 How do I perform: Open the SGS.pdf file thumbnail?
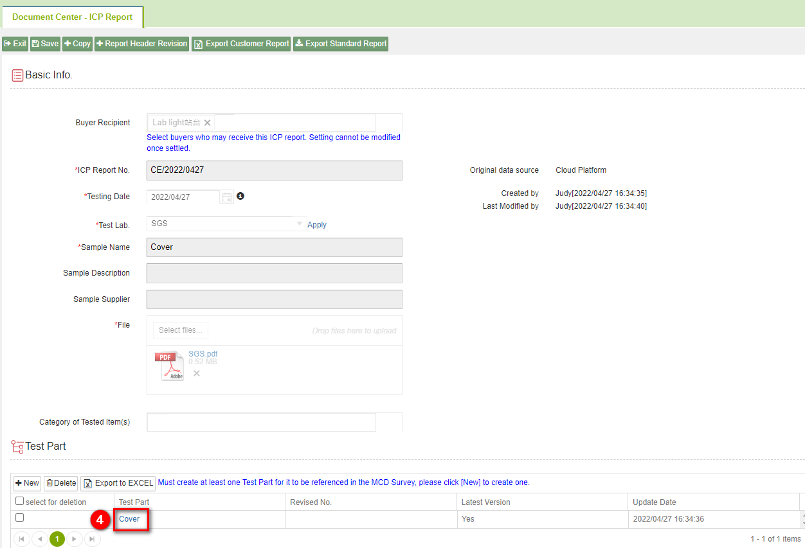[169, 366]
